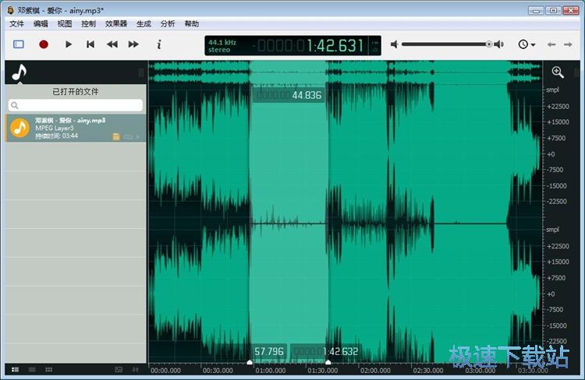Image resolution: width=585 pixels, height=380 pixels.
Task: Click the zoom magnifier icon above the scale
Action: click(x=558, y=72)
